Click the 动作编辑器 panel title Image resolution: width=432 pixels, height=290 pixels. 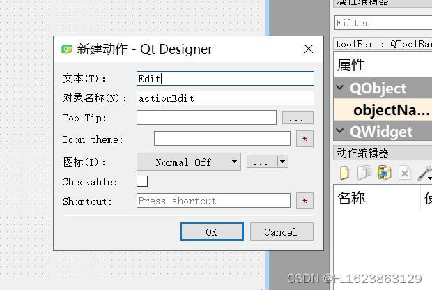pyautogui.click(x=362, y=153)
